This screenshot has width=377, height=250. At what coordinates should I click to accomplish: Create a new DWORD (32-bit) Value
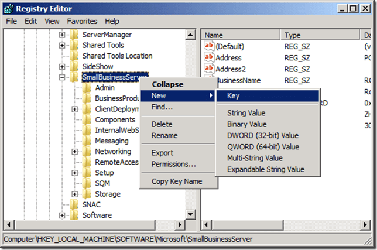(268, 136)
